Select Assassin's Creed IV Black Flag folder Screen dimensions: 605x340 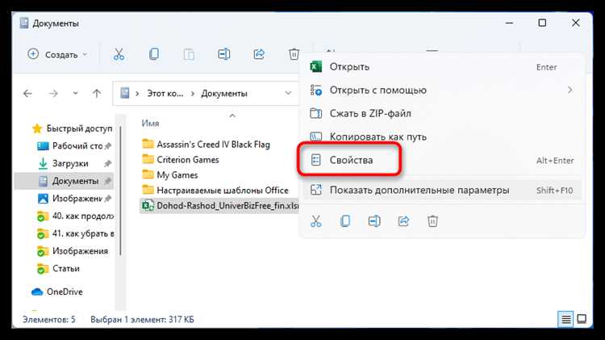pos(207,144)
